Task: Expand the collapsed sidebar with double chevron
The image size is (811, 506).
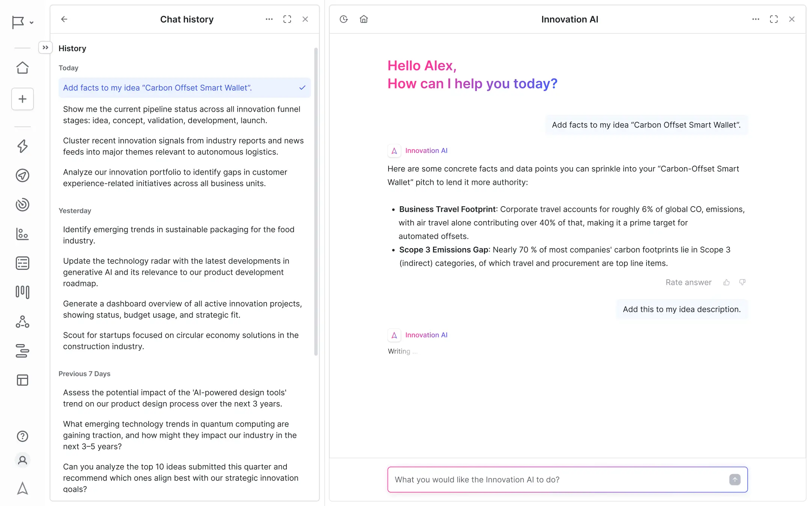Action: (x=45, y=48)
